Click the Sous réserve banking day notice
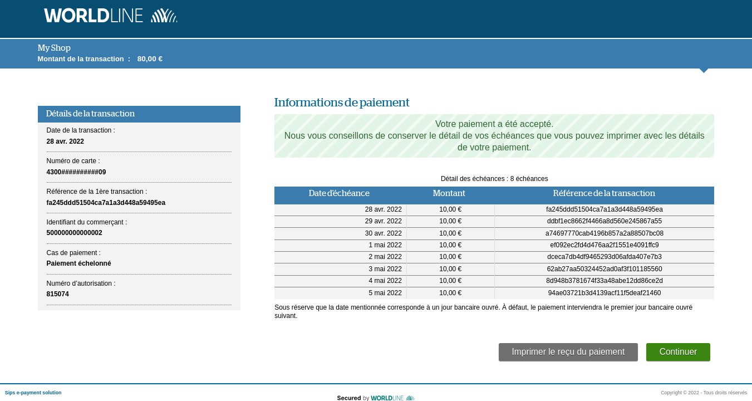Screen dimensions: 752x401 pyautogui.click(x=484, y=311)
